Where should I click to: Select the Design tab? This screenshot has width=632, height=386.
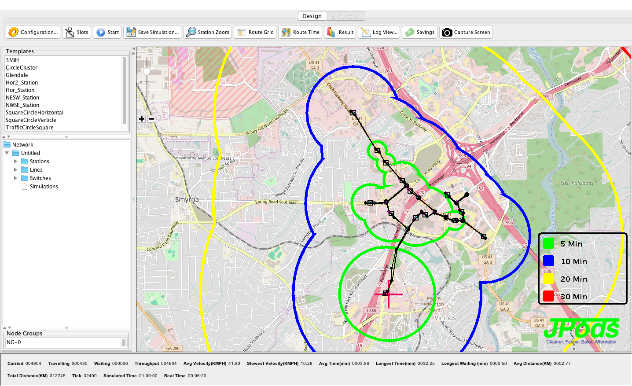pyautogui.click(x=312, y=16)
